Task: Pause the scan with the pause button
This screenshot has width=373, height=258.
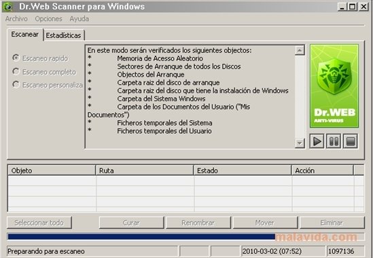Action: tap(334, 141)
